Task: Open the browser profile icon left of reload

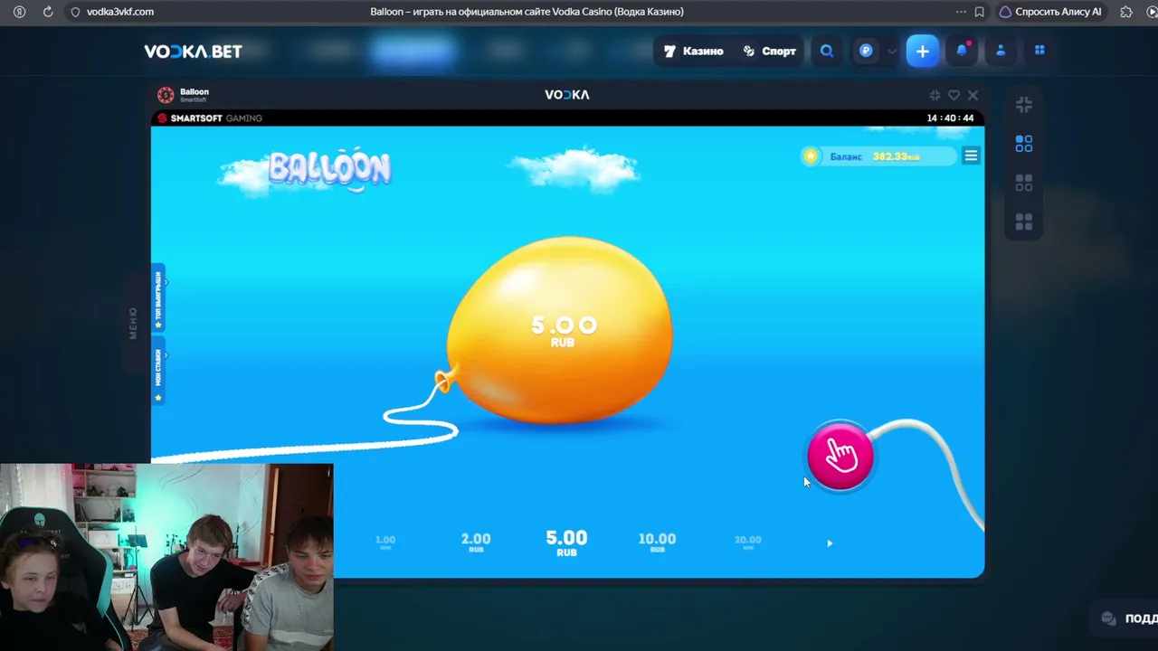Action: point(20,12)
